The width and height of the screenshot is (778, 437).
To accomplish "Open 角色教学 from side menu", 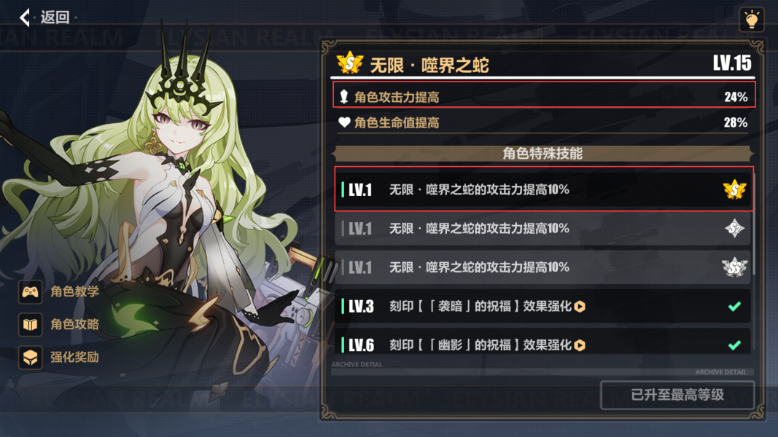I will click(74, 291).
